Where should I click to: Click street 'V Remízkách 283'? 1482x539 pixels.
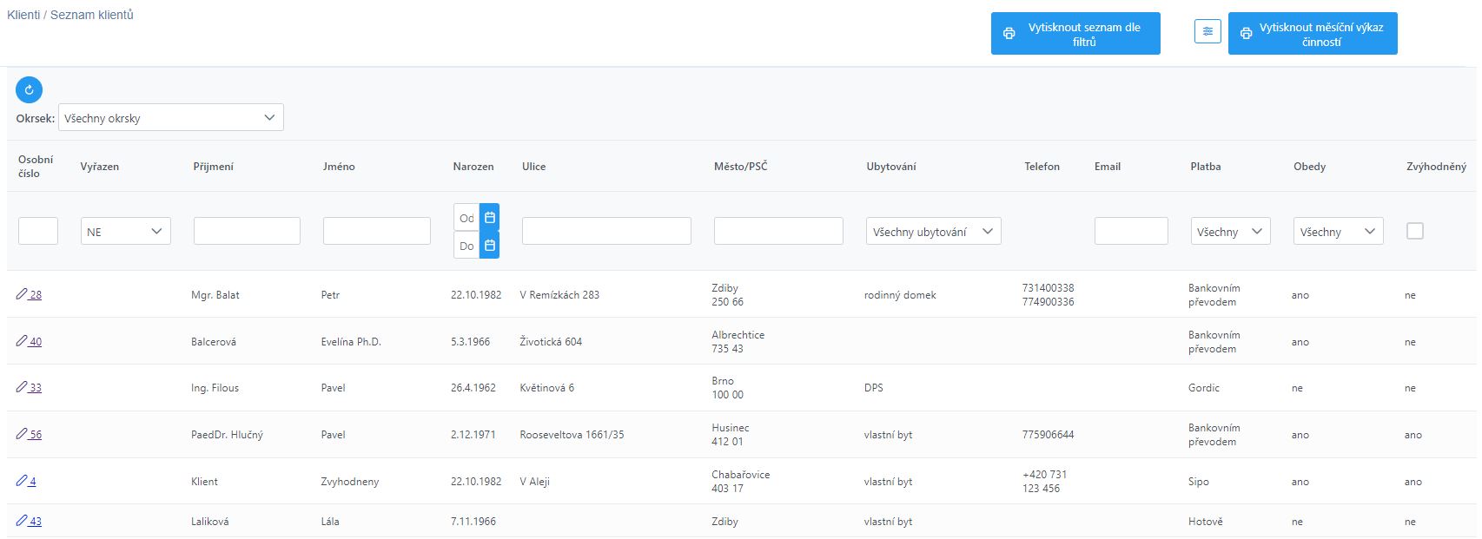coord(559,295)
